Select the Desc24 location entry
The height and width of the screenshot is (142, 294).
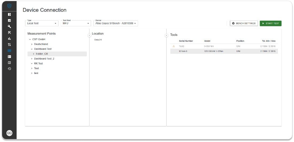click(x=98, y=40)
